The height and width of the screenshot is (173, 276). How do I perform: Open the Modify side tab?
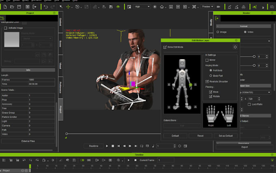211,22
